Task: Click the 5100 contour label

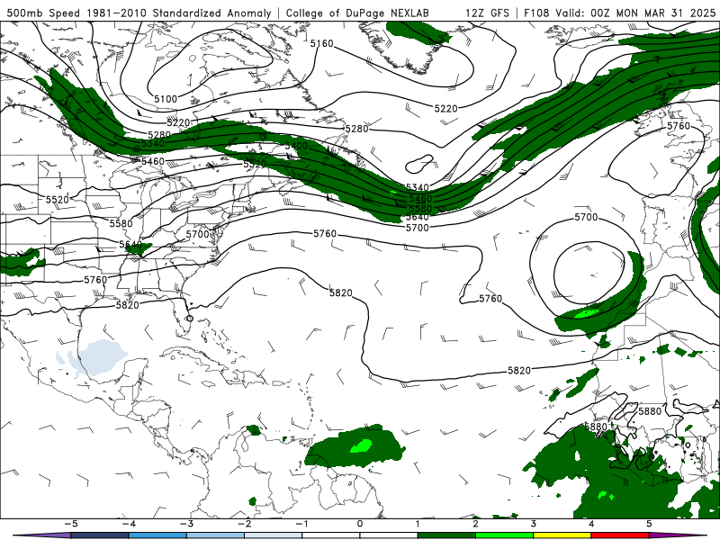Action: pos(166,99)
